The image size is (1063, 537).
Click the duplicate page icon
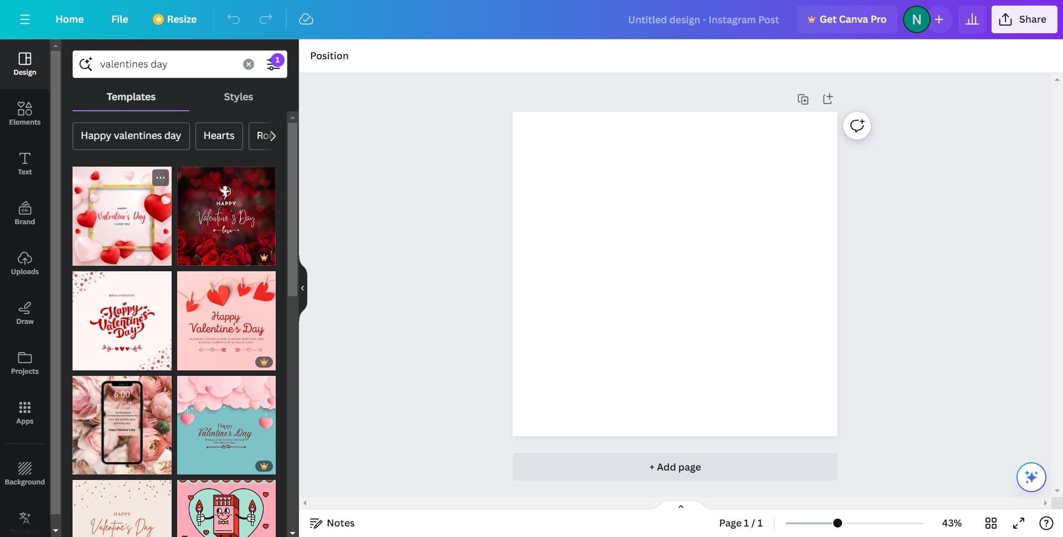point(803,99)
